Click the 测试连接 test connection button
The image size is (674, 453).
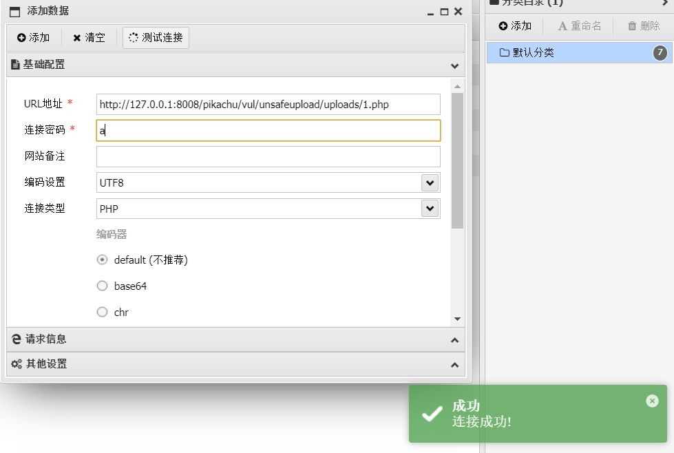(x=156, y=38)
